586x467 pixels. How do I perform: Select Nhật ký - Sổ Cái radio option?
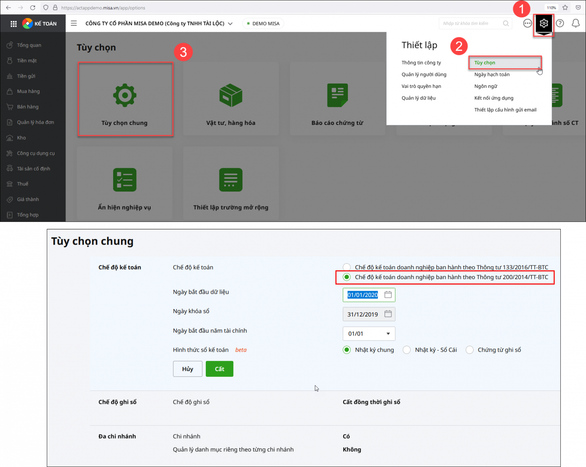click(407, 350)
